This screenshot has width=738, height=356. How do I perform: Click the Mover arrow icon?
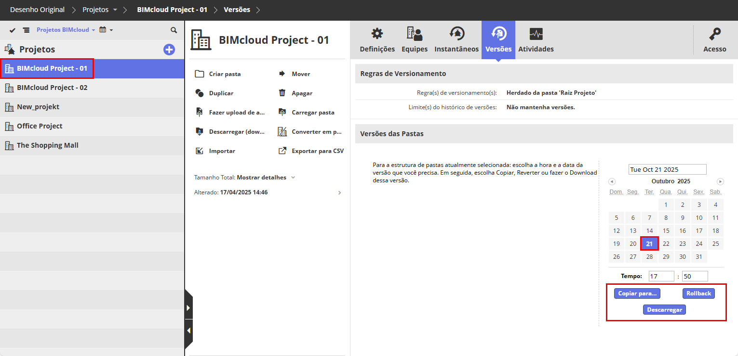click(282, 74)
